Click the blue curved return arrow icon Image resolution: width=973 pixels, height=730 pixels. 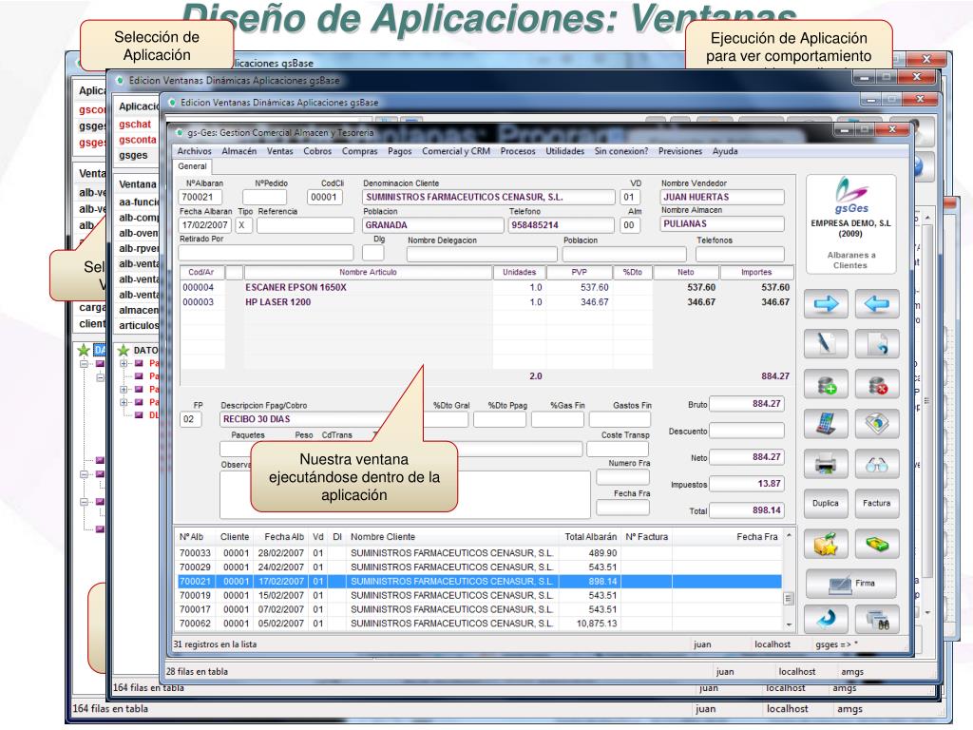point(826,619)
